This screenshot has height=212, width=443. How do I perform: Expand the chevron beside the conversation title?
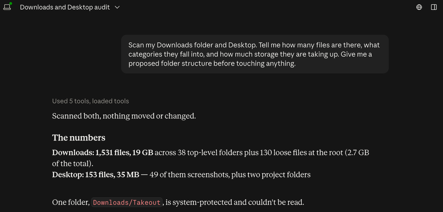(117, 7)
